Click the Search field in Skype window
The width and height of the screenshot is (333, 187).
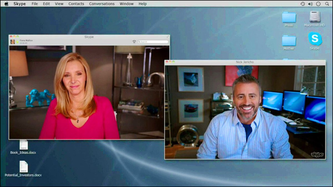pyautogui.click(x=153, y=42)
